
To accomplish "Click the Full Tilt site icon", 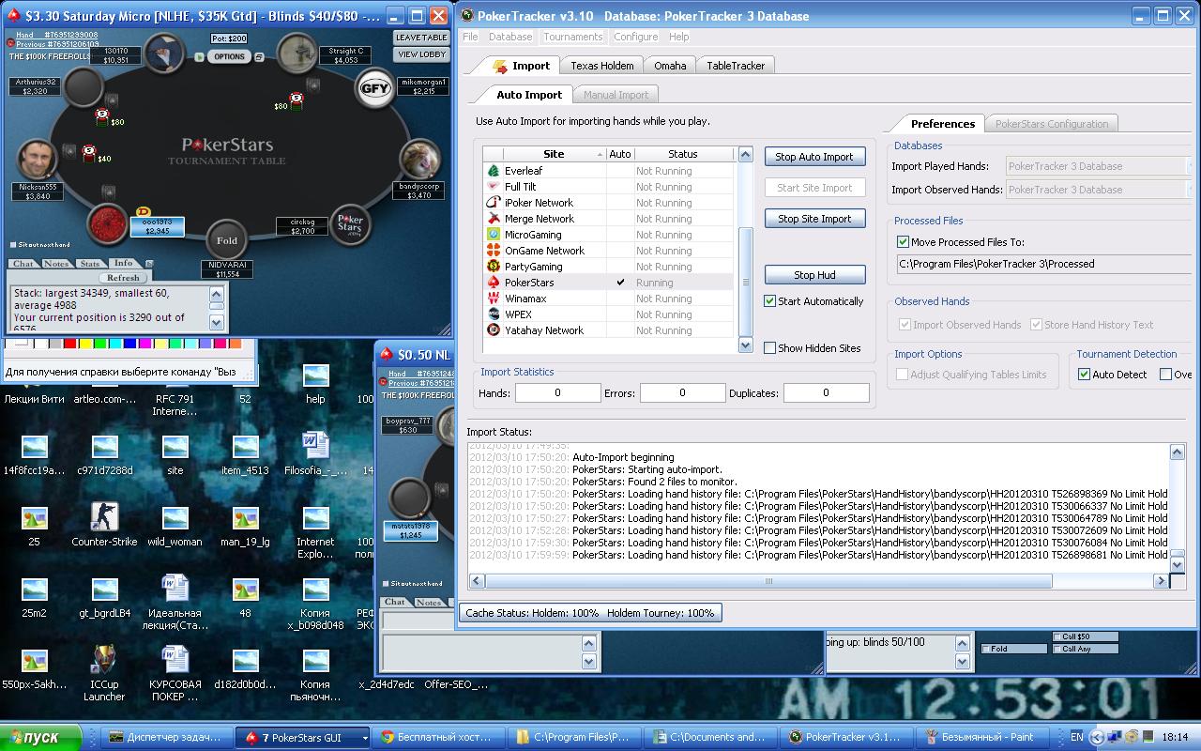I will pos(494,187).
